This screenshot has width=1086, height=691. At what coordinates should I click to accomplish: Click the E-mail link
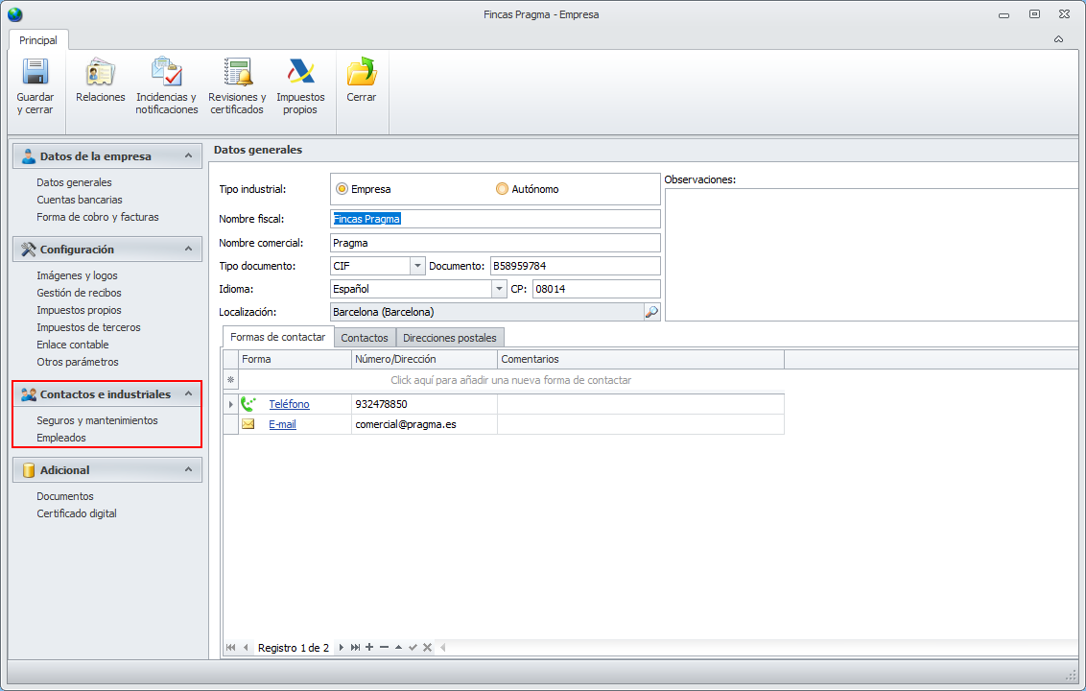[x=282, y=424]
